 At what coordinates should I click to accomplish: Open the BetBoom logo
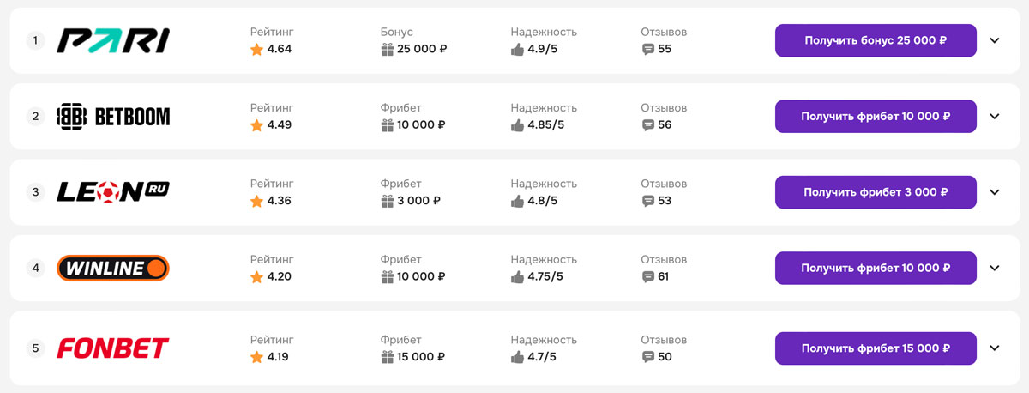(113, 116)
